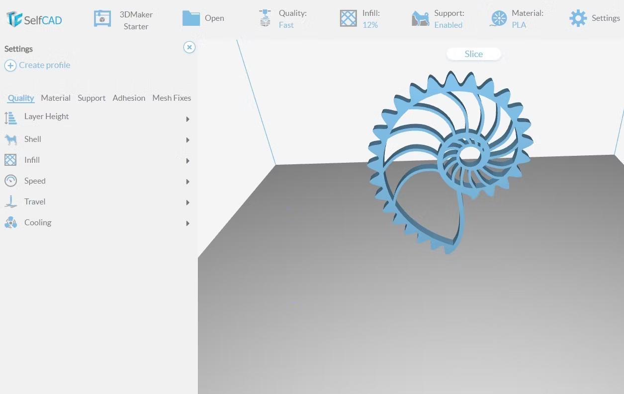This screenshot has width=624, height=394.
Task: Expand the Shell settings section
Action: coord(188,140)
